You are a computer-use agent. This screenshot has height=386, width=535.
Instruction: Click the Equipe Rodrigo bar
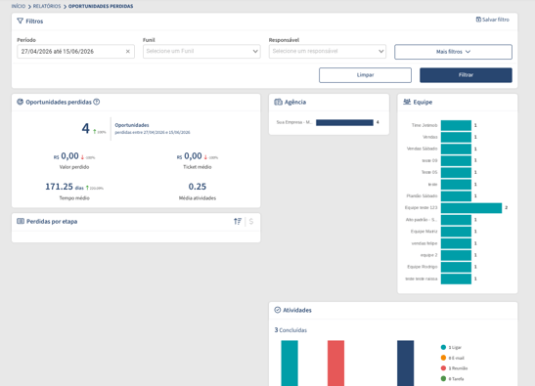coord(456,267)
